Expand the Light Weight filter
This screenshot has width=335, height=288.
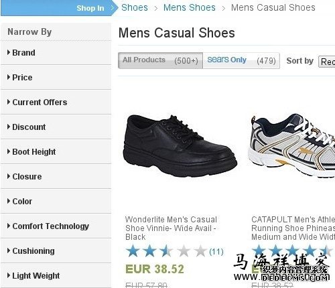(x=56, y=276)
